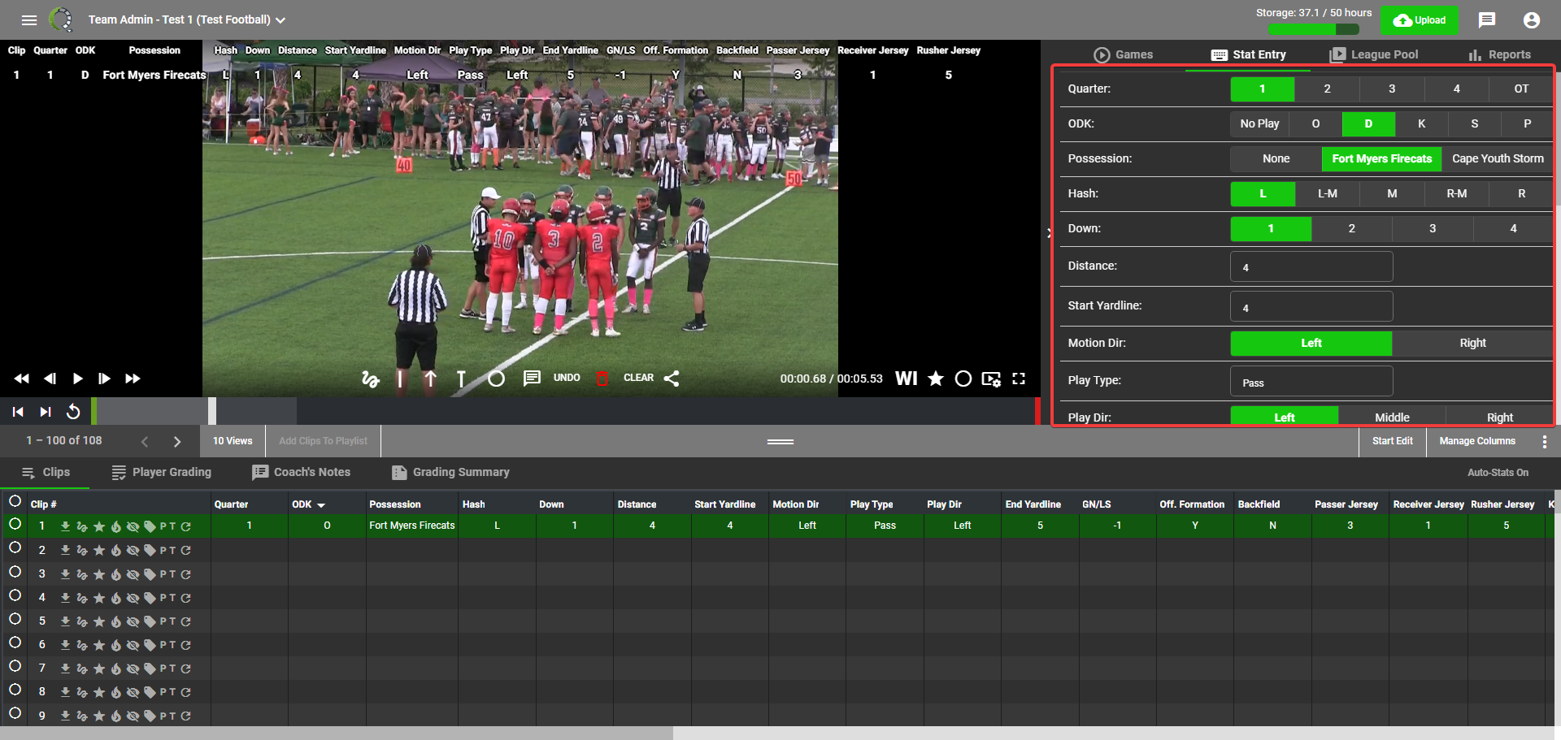Play the video clip
The width and height of the screenshot is (1561, 740).
click(77, 379)
